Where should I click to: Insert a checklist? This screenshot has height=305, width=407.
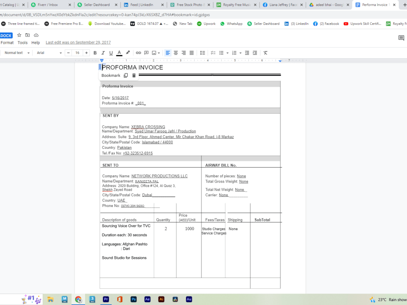213,53
